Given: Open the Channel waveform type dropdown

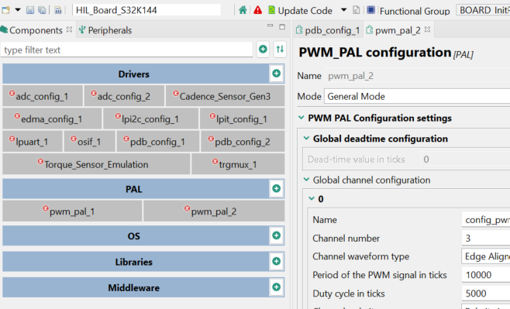Looking at the screenshot, I should tap(486, 256).
